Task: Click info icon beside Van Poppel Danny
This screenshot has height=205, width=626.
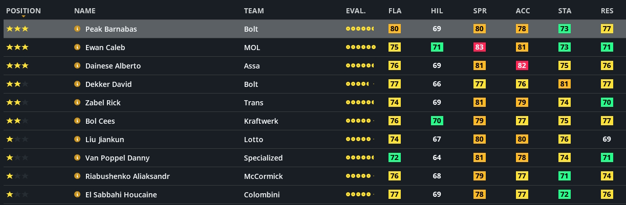Action: click(x=77, y=158)
